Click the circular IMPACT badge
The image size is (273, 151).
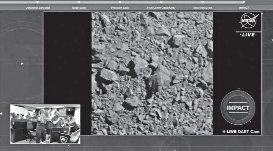click(x=238, y=108)
